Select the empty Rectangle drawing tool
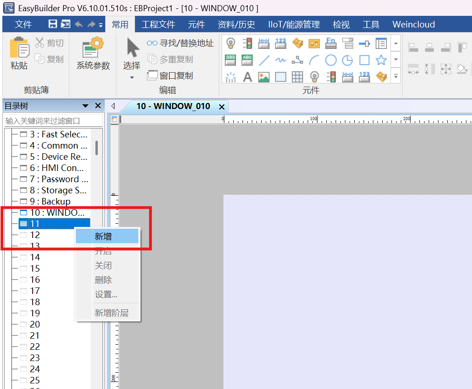 click(364, 60)
